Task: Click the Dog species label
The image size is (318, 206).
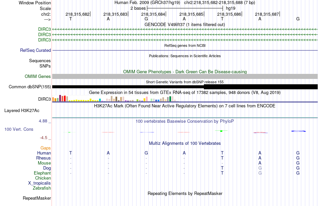Action: pyautogui.click(x=47, y=168)
